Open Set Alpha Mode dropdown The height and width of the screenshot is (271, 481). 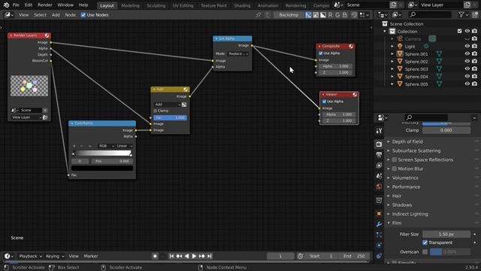point(238,53)
